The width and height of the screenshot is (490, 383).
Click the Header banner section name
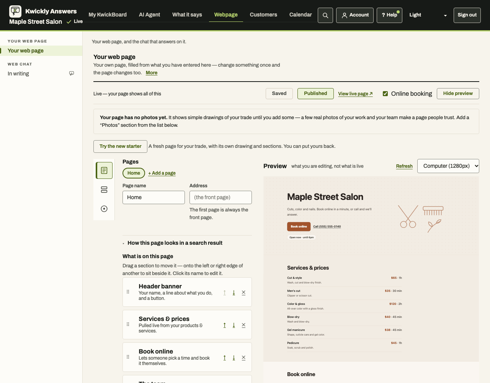tap(160, 286)
